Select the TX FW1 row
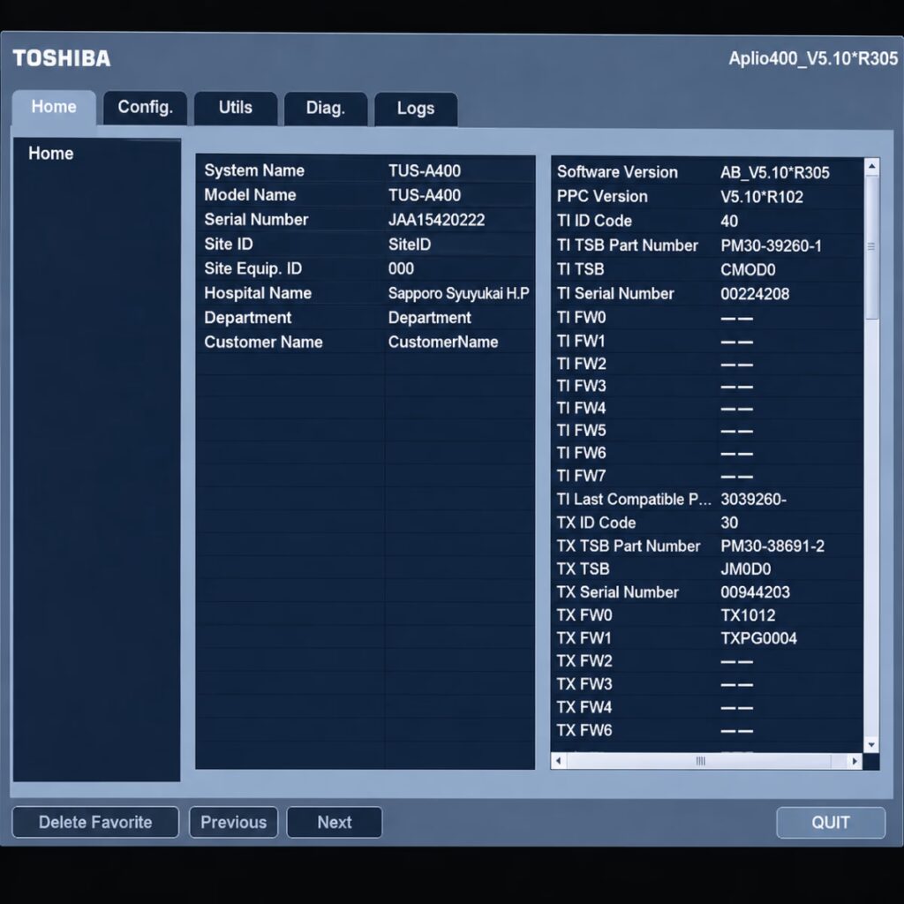Screen dimensions: 904x904 707,638
